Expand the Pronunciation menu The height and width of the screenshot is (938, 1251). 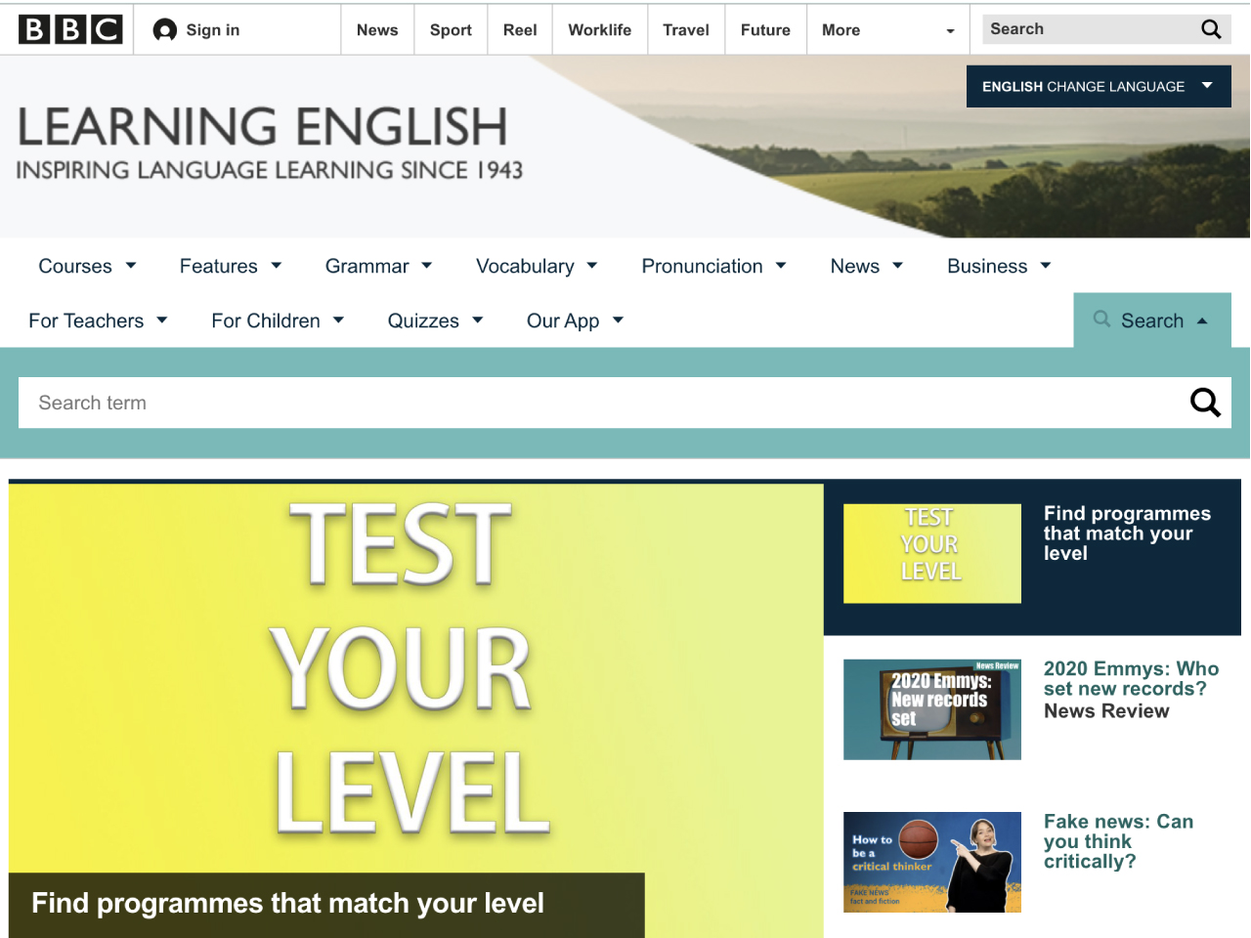713,266
